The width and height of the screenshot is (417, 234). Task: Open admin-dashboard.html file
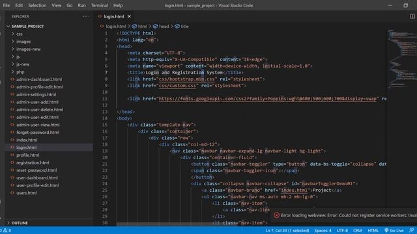coord(39,79)
